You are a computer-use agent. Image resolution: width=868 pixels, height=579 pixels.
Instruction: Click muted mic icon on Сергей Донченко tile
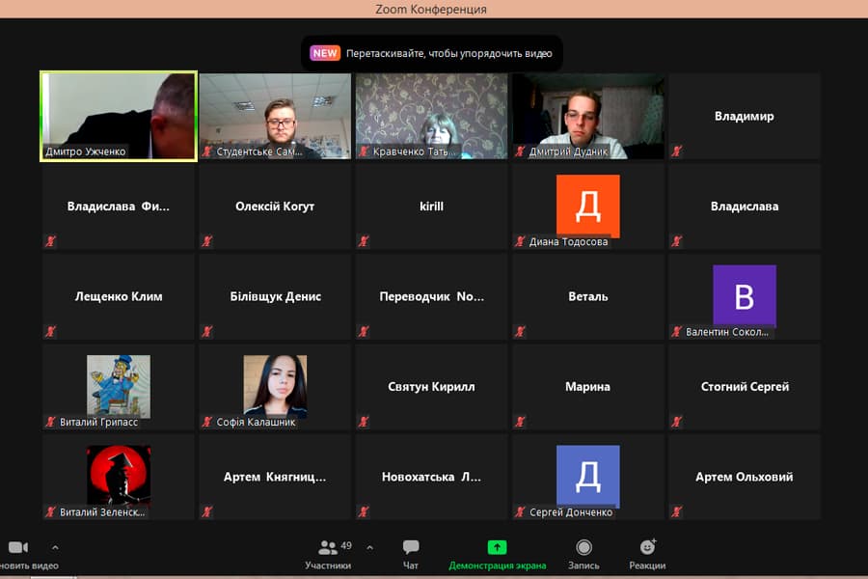[x=520, y=512]
